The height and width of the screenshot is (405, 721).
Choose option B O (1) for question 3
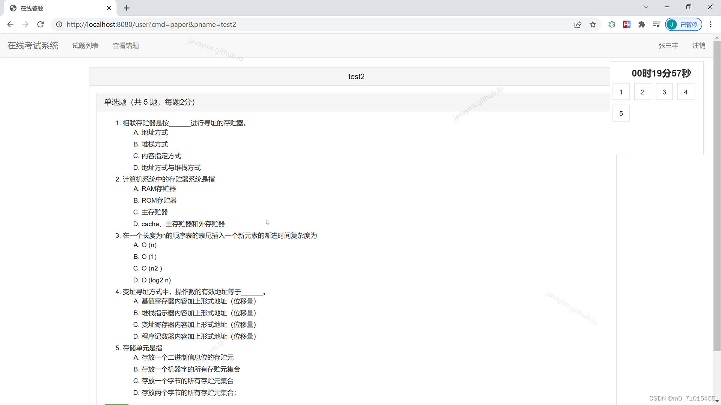[145, 256]
